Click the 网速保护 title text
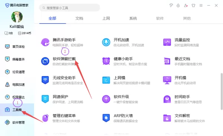223x136 pixels. tap(60, 97)
